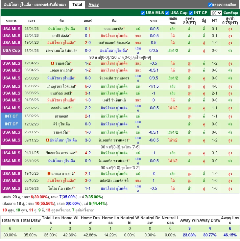The image size is (240, 241).
Task: Click the 6-0 score on 16/03/26
Action: tap(88, 86)
